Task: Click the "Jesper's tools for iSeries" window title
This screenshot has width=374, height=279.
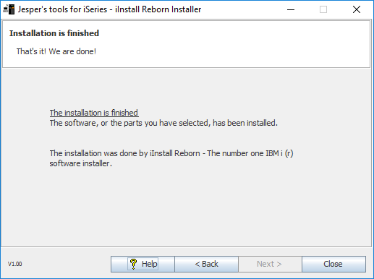Action: (62, 9)
